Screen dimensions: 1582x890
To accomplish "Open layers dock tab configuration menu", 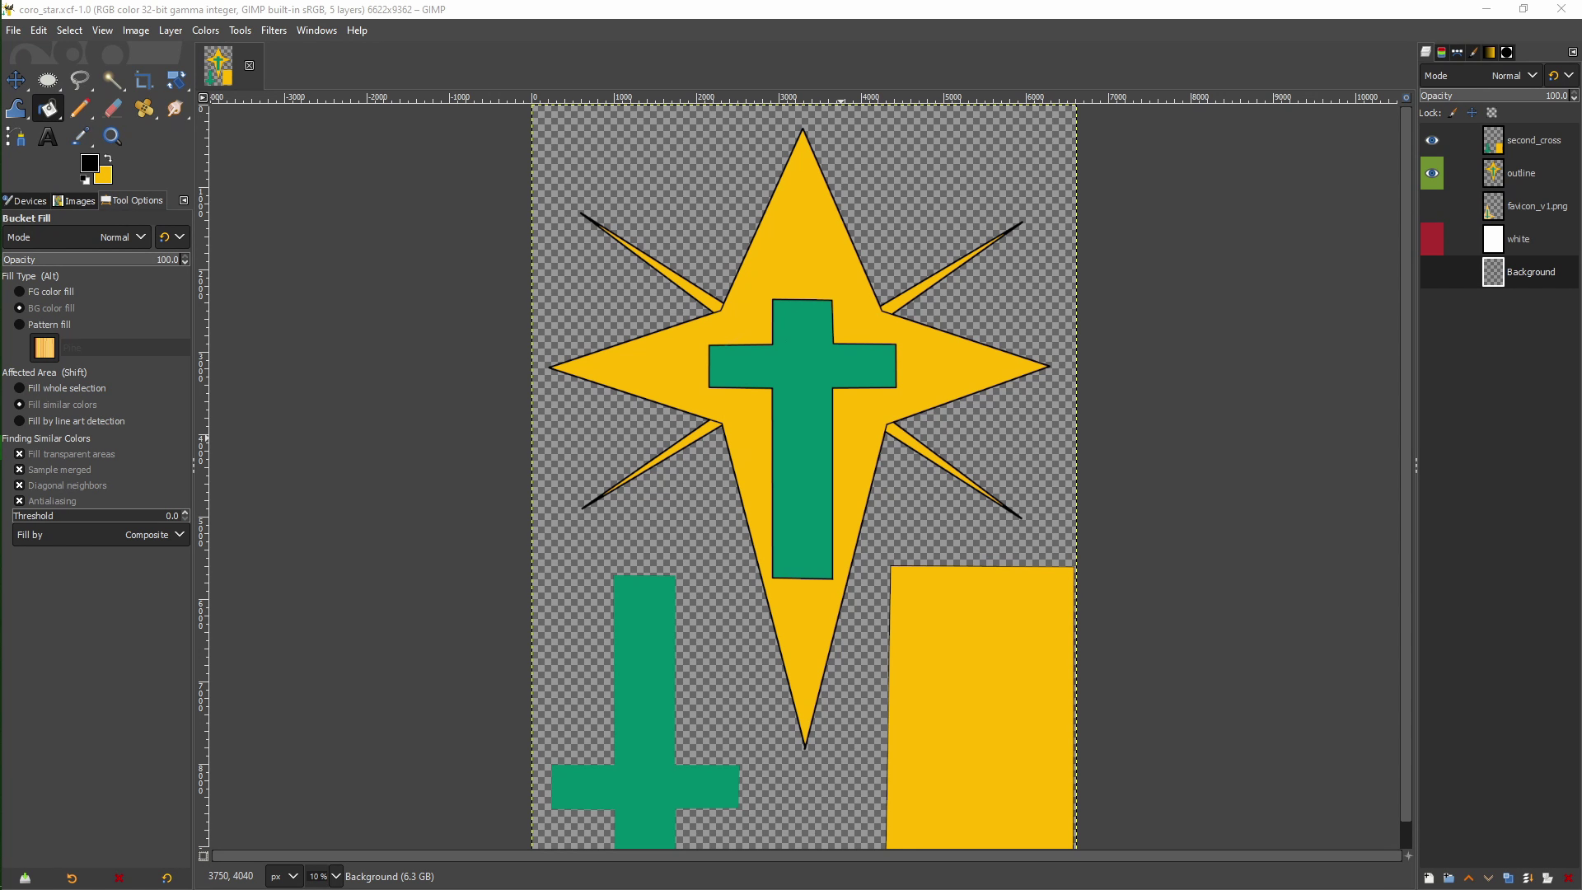I will pyautogui.click(x=1572, y=52).
